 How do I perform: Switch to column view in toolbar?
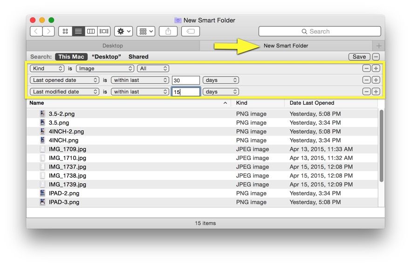coord(91,32)
